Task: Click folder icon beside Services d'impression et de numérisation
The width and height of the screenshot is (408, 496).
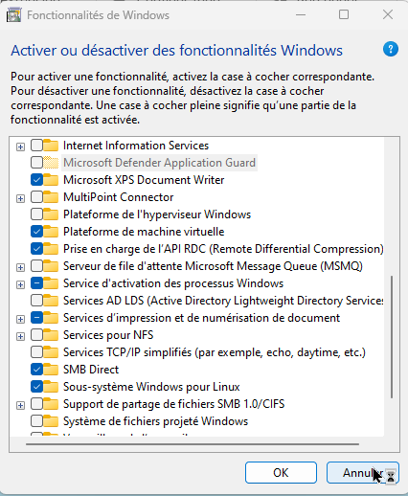Action: coord(51,318)
